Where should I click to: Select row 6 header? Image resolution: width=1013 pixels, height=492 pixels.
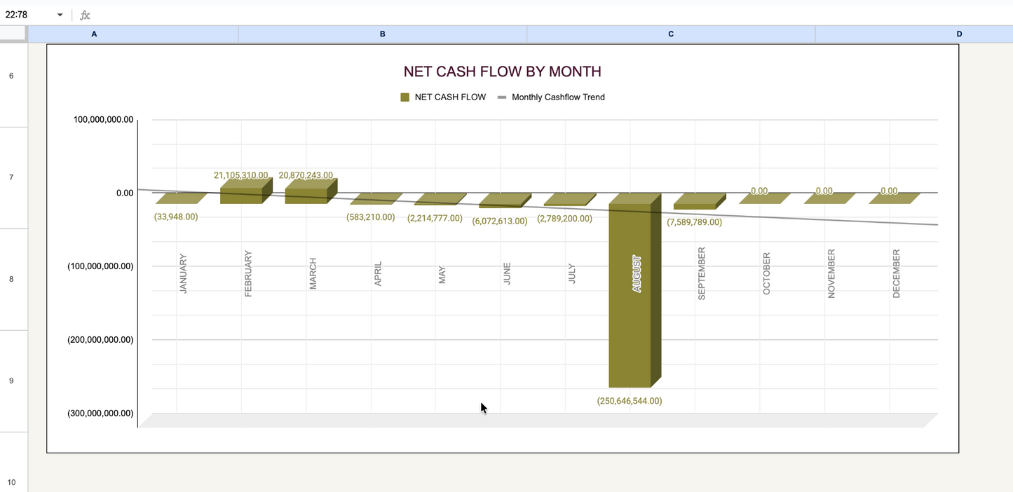pos(13,76)
